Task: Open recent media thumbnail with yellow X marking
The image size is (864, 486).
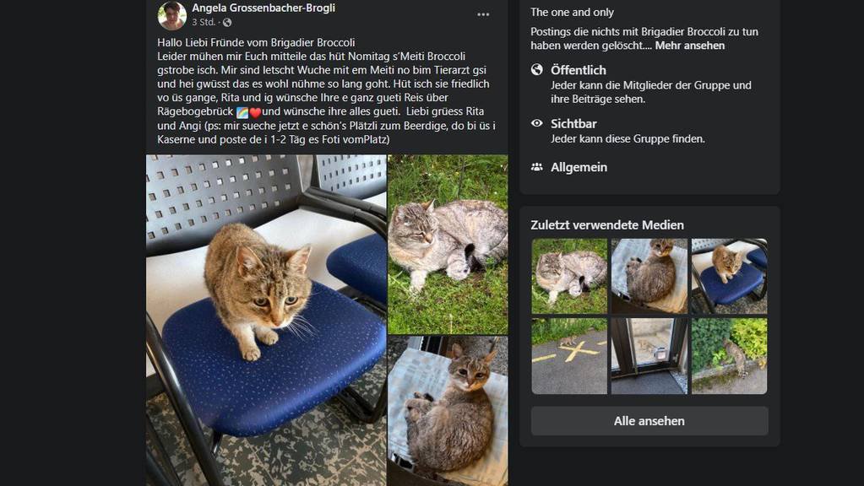Action: [569, 356]
